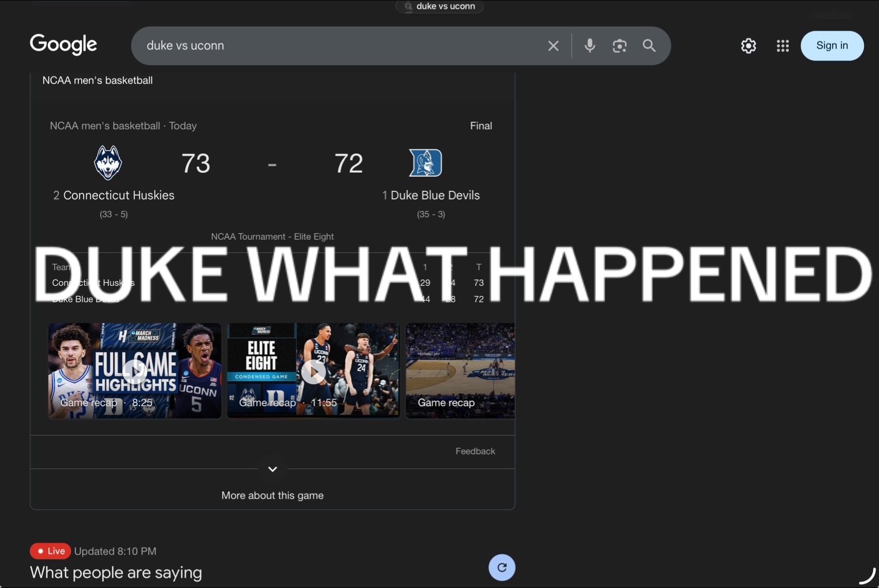
Task: Expand details with the down chevron
Action: 273,469
